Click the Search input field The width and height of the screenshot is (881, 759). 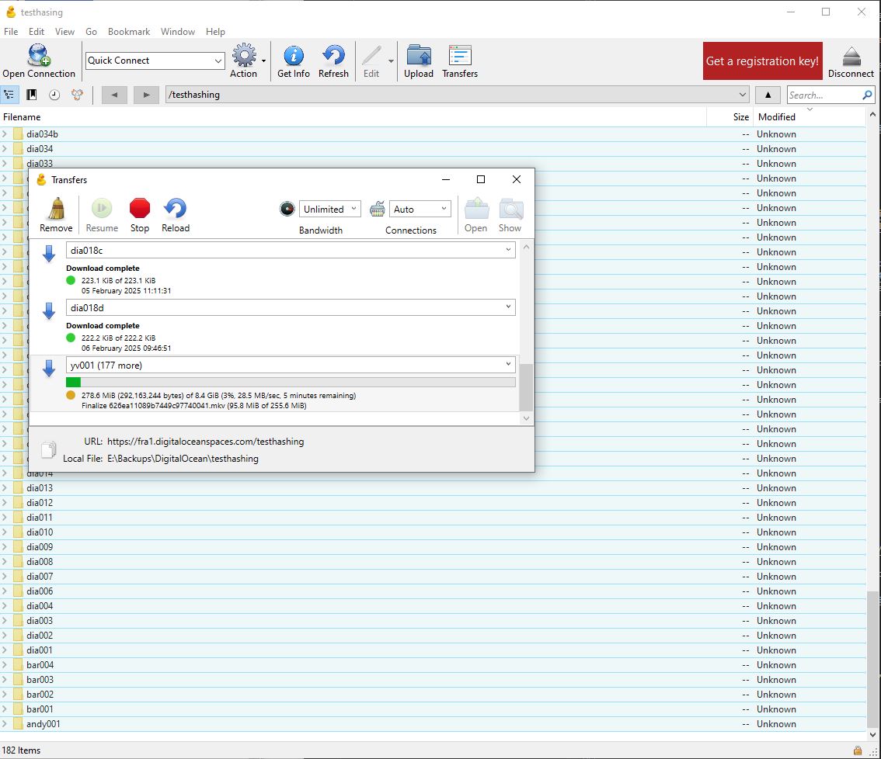[x=824, y=95]
